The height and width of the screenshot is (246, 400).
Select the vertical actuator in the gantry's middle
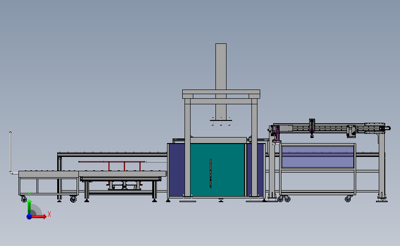pos(312,127)
